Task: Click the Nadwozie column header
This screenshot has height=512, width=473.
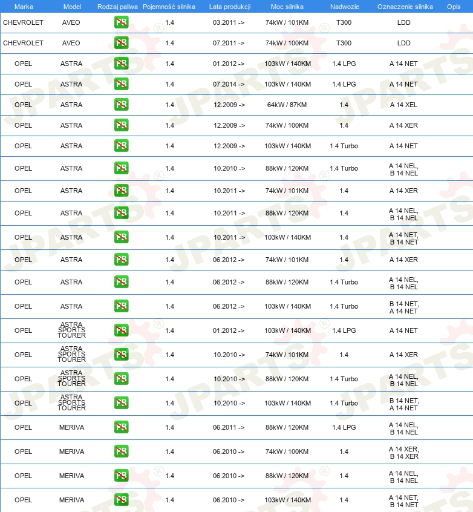Action: point(344,7)
